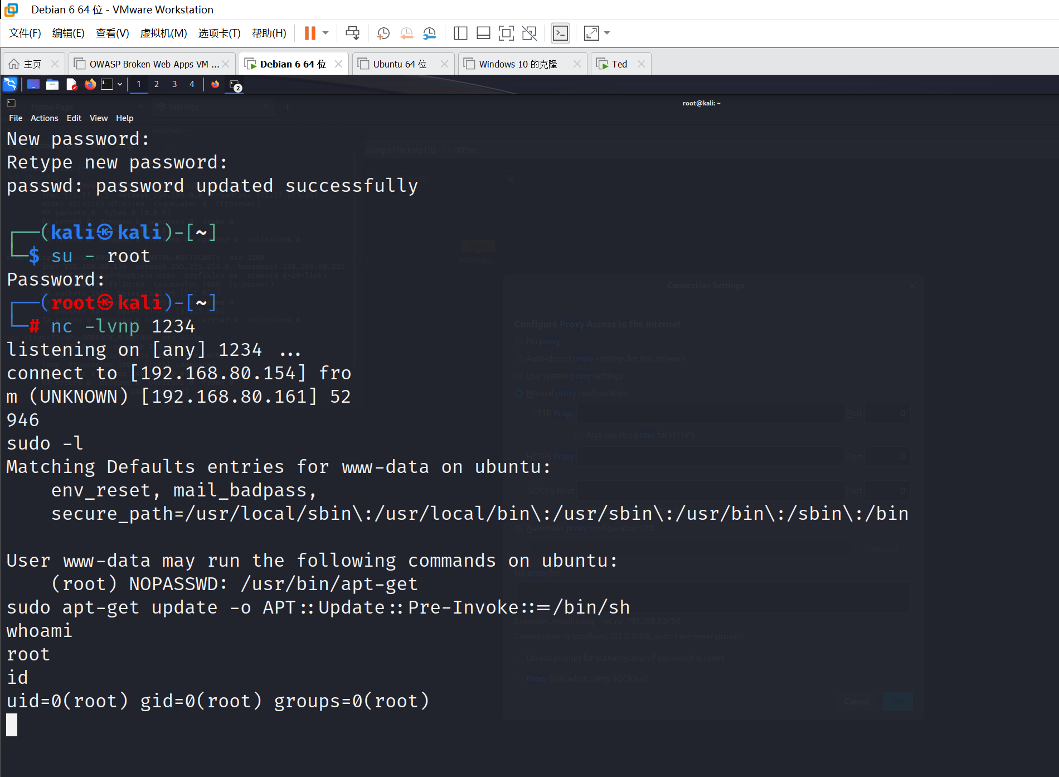Open the file manager from Kali panel

(x=52, y=84)
